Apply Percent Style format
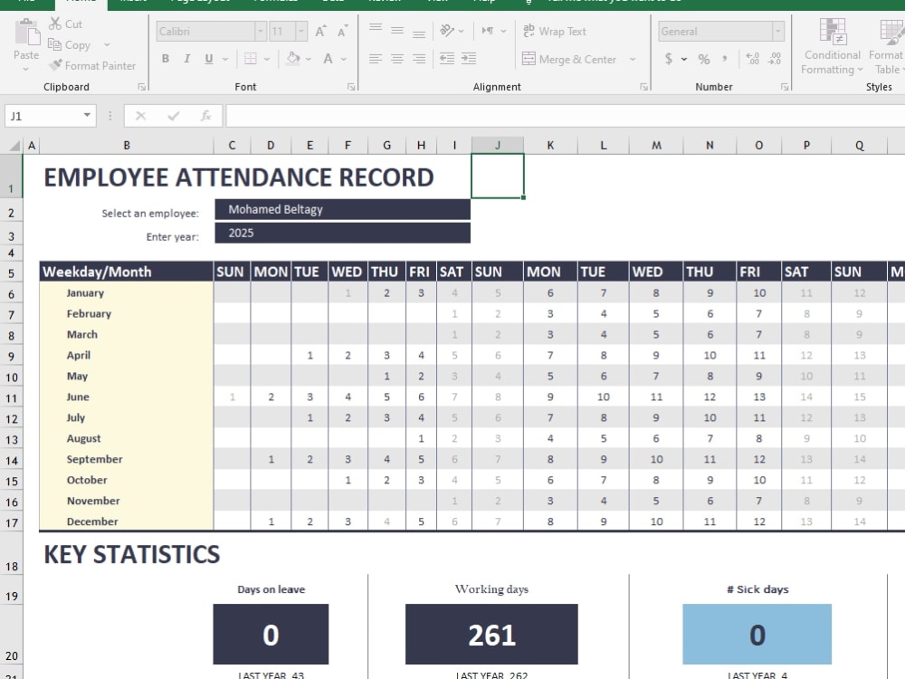Screen dimensions: 905x679 (x=703, y=58)
